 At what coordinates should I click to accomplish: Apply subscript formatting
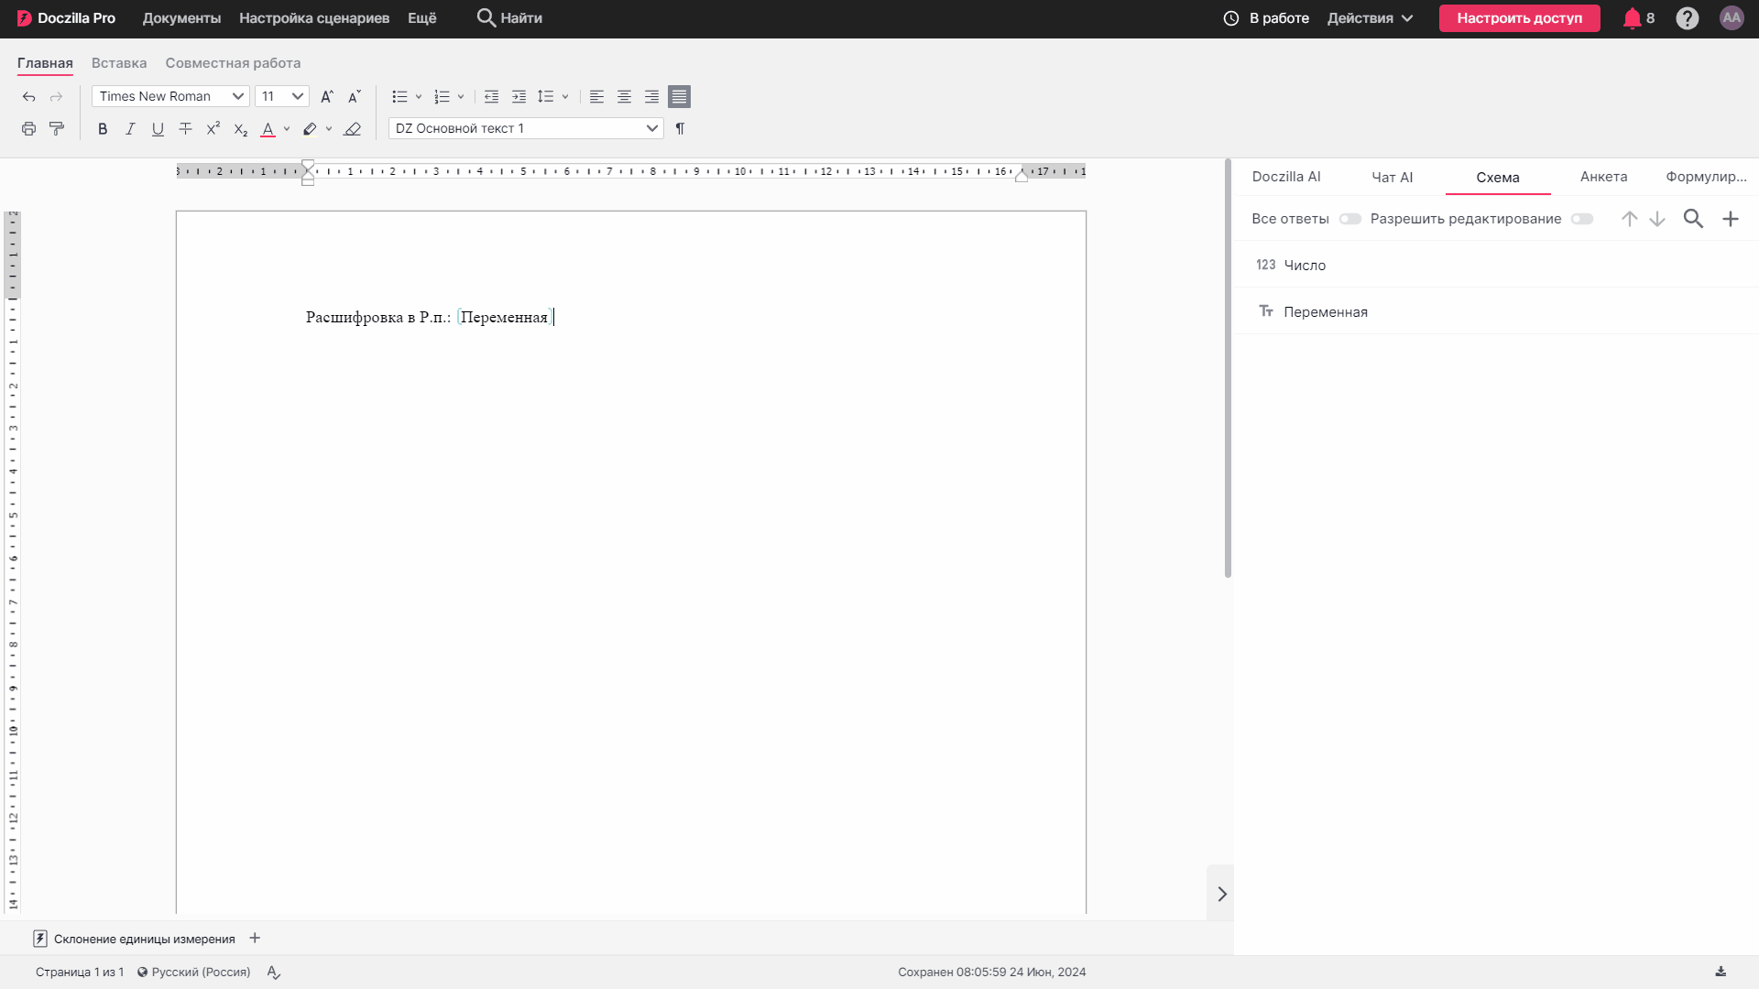tap(240, 129)
